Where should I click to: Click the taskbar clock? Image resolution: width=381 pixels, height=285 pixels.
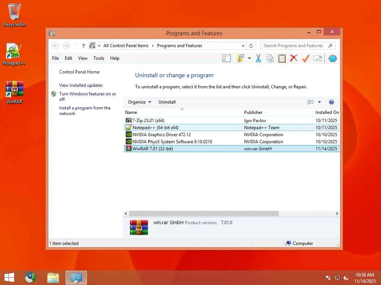(x=365, y=278)
